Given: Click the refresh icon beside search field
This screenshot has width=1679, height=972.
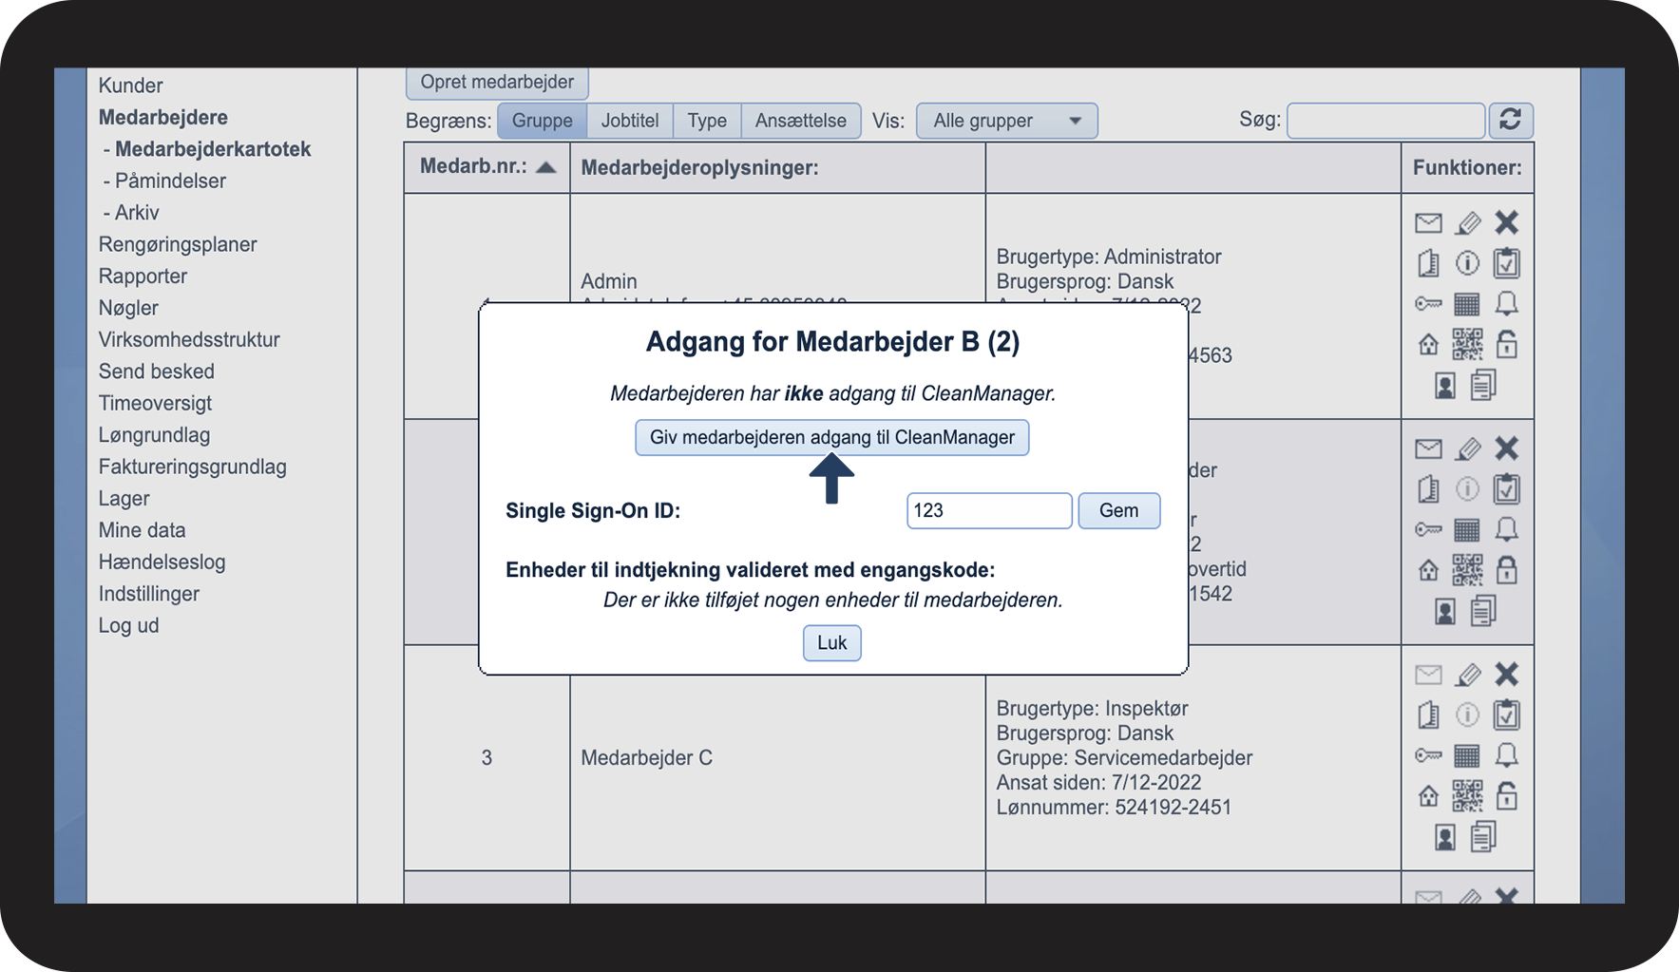Looking at the screenshot, I should (x=1511, y=120).
